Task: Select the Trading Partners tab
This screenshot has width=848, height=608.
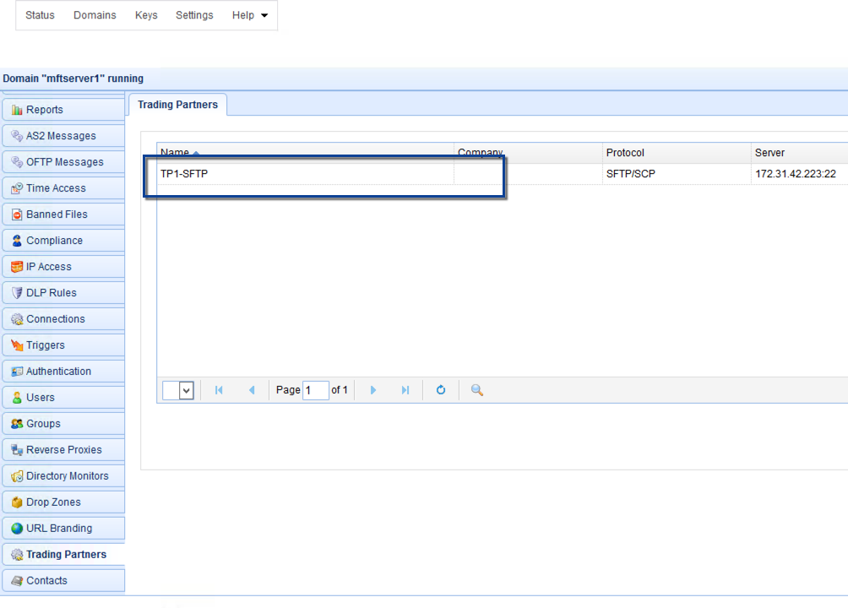Action: 177,105
